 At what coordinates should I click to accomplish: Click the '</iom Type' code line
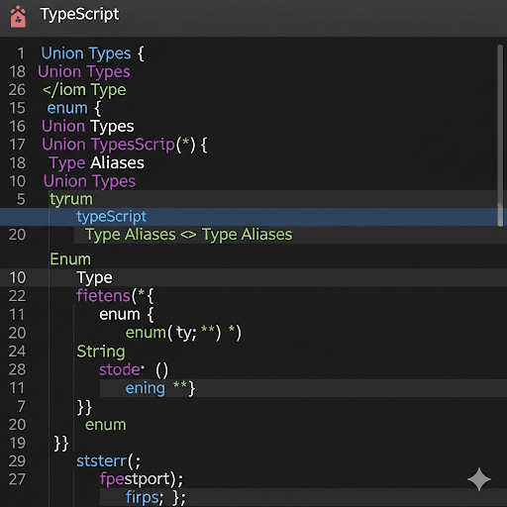84,90
